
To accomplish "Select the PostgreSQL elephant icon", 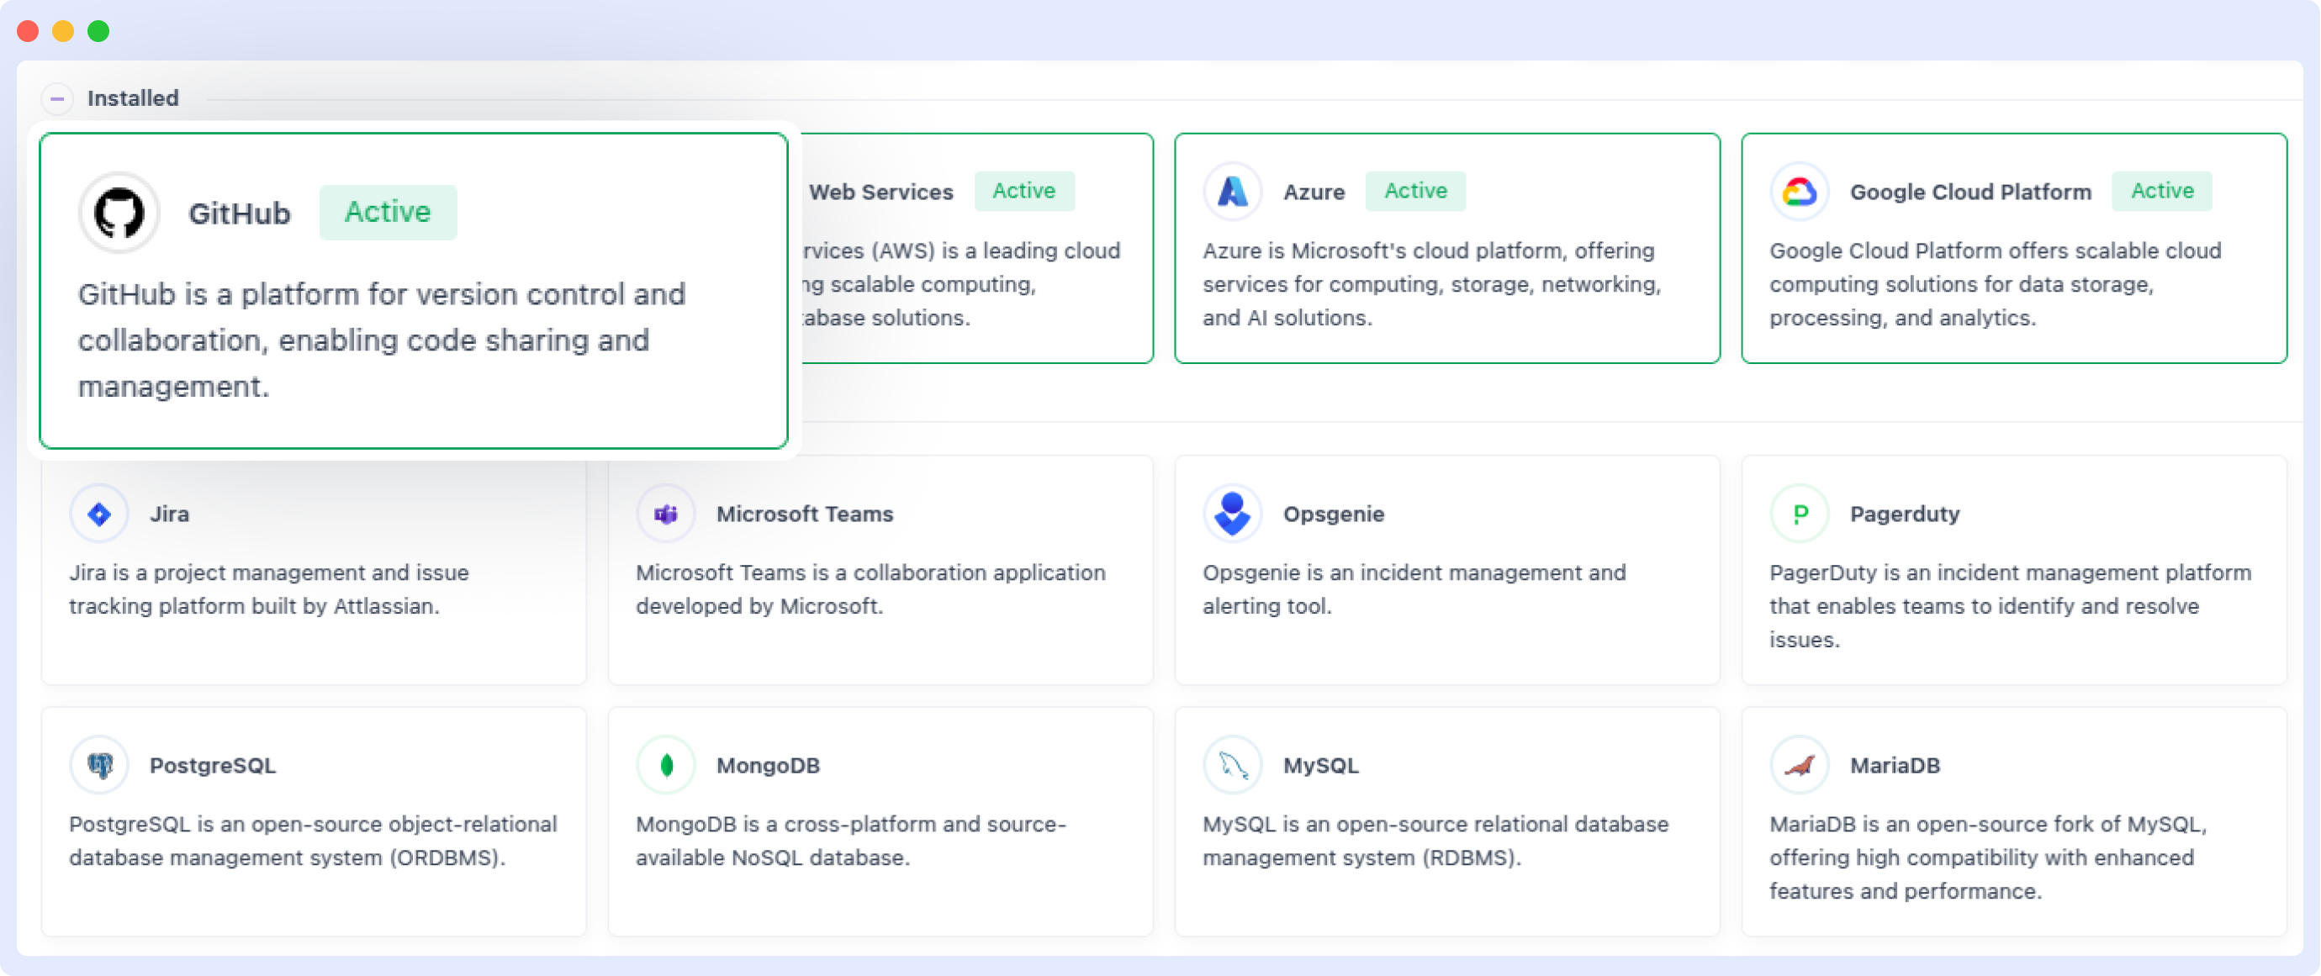I will click(99, 764).
